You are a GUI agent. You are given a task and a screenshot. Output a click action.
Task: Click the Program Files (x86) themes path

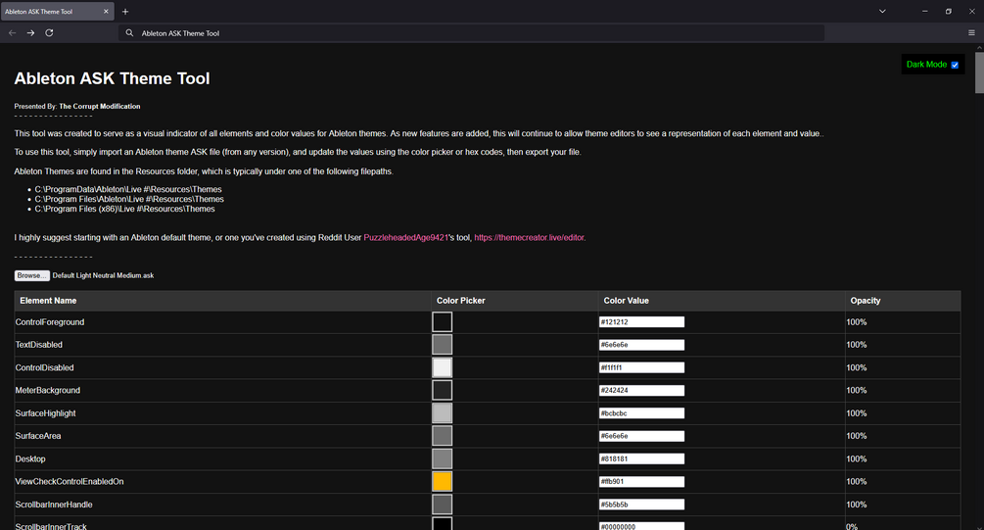pos(125,209)
